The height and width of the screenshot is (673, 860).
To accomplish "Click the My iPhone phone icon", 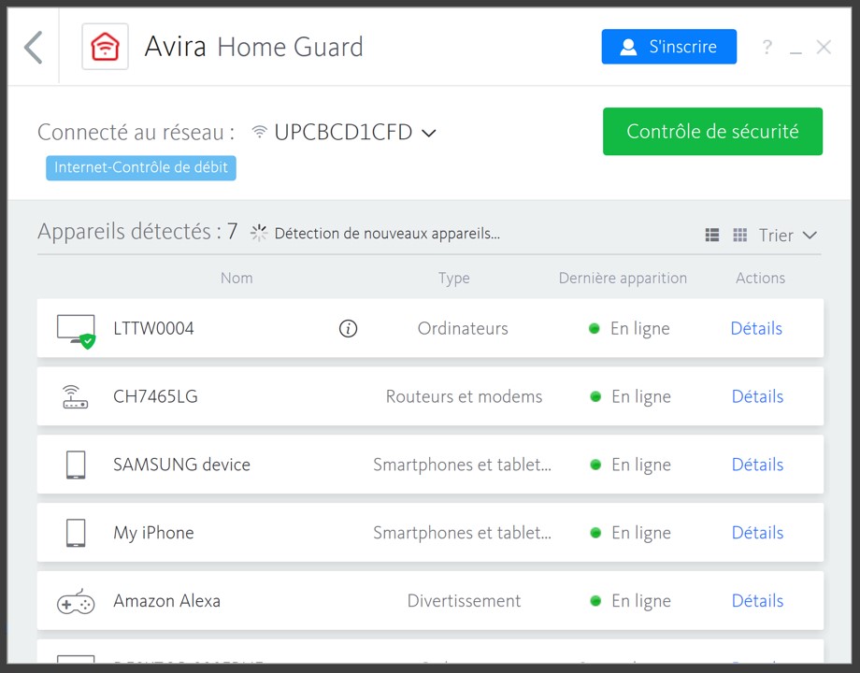I will click(76, 533).
